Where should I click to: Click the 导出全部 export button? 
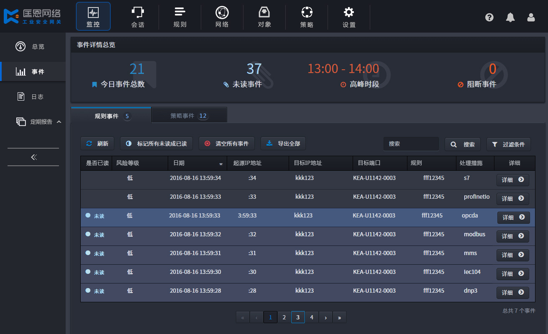tap(283, 144)
